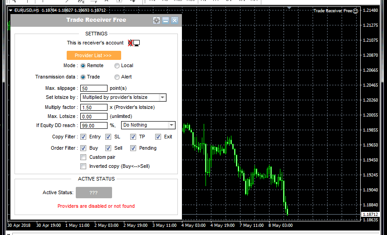Click the Equity DD percentage field
The height and width of the screenshot is (235, 387).
[94, 126]
